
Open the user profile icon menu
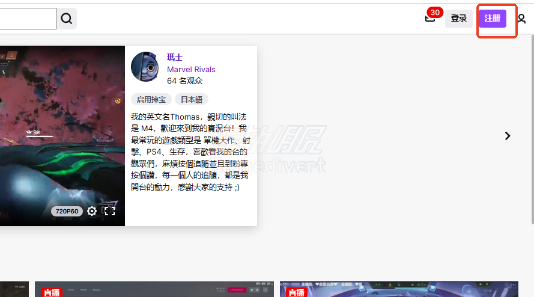coord(521,19)
